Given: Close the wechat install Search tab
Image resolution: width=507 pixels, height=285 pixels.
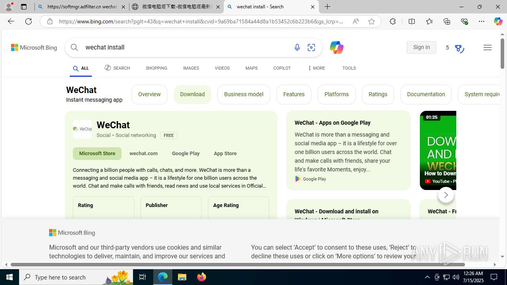Looking at the screenshot, I should [x=313, y=7].
